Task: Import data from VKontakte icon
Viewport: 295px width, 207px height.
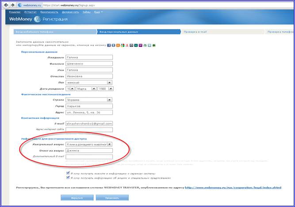Action: point(114,45)
